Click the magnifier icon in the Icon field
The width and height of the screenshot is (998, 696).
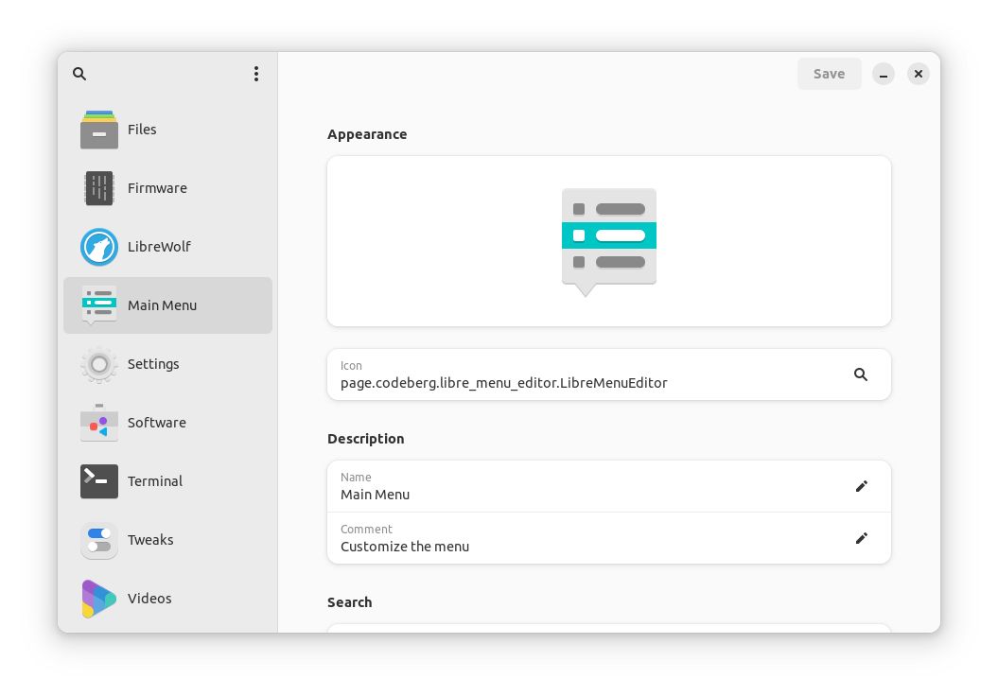[x=861, y=374]
